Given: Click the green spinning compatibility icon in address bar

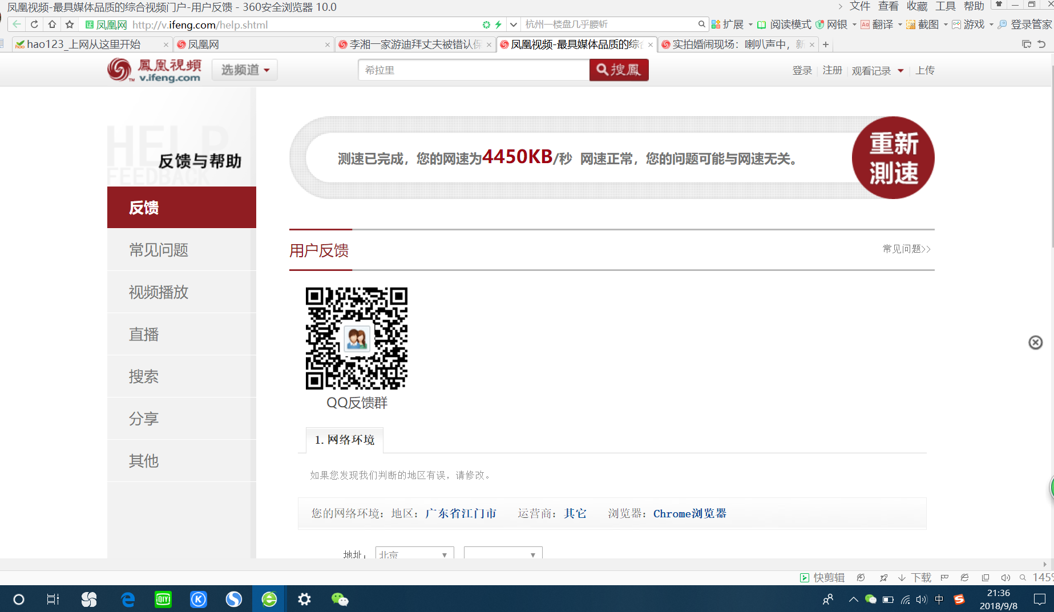Looking at the screenshot, I should [486, 25].
